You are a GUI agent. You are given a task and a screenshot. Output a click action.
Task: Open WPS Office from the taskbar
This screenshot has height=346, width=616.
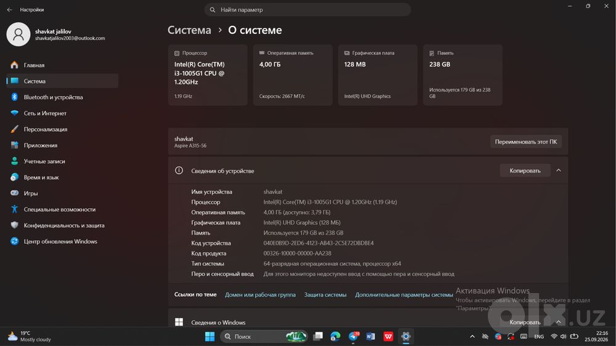[388, 337]
